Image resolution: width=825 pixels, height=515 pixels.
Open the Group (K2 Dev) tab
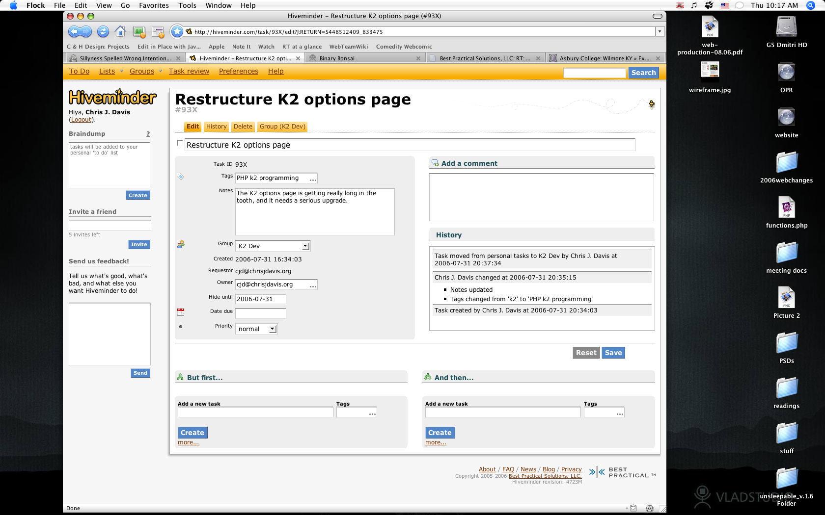[x=282, y=127]
